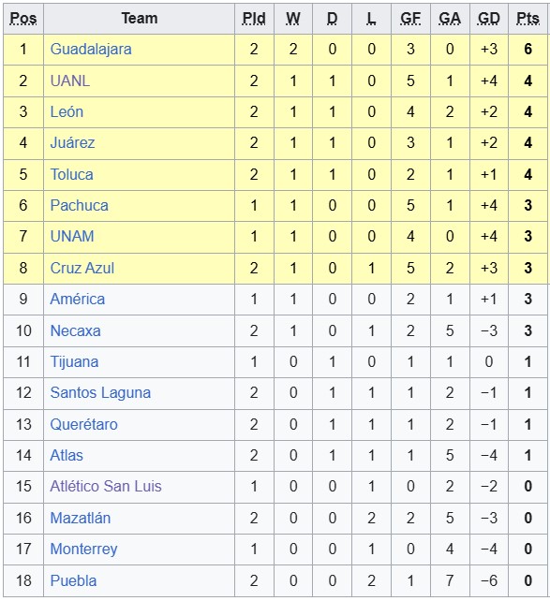The height and width of the screenshot is (601, 550).
Task: Select the Puebla link
Action: click(x=74, y=580)
